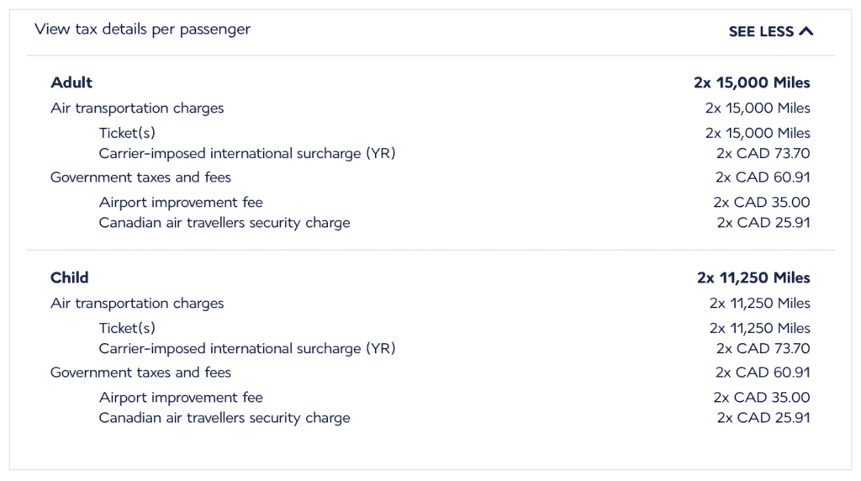Collapse tax details via SEE LESS text
This screenshot has height=481, width=861.
click(761, 31)
